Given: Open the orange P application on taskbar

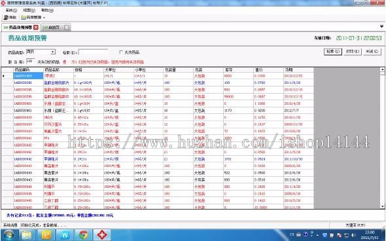Looking at the screenshot, I should tap(46, 235).
